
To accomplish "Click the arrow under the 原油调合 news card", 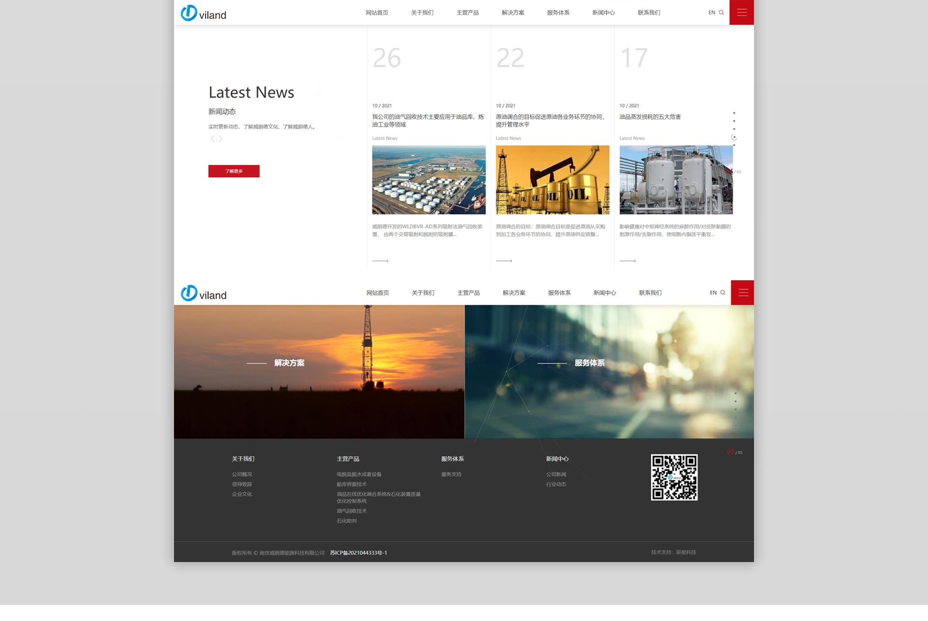I will [x=504, y=261].
